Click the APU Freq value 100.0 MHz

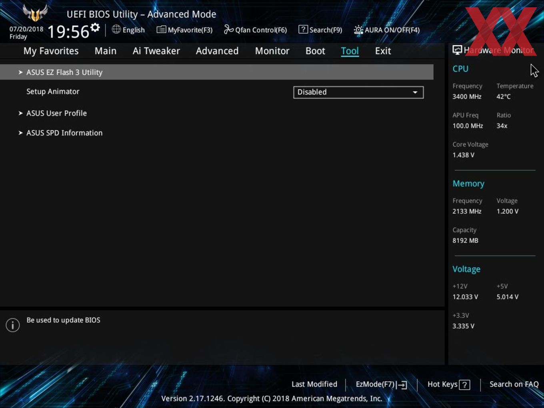468,126
